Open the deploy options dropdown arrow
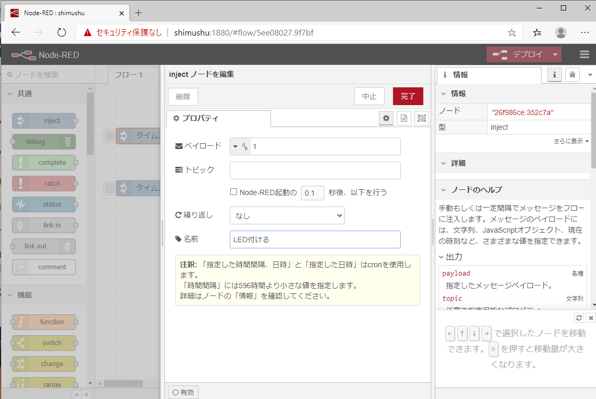Screen dimensions: 596x399 [555, 55]
